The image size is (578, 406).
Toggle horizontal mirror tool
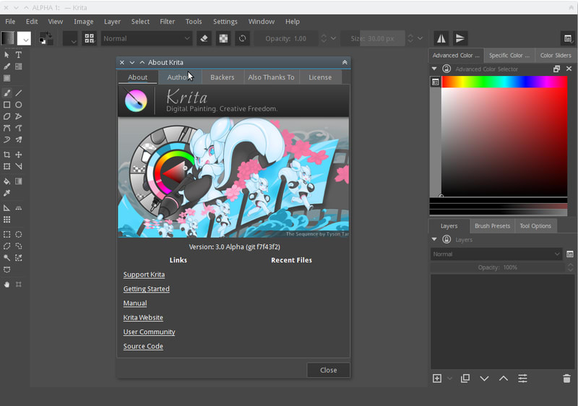point(441,38)
